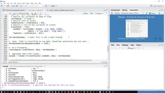Click the document outline icon in editor
Viewport: 165px width, 93px height.
coord(106,13)
